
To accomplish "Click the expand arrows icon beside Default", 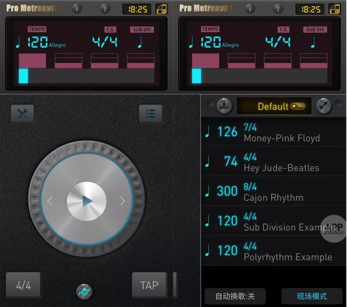I will click(324, 106).
